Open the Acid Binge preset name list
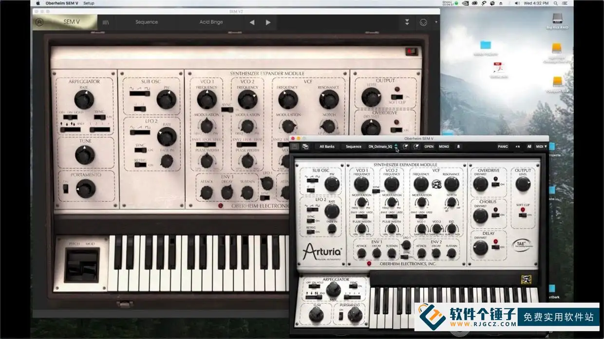Viewport: 604px width, 339px height. point(211,22)
